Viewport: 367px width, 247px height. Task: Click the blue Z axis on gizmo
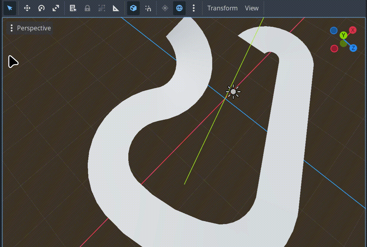(x=353, y=48)
